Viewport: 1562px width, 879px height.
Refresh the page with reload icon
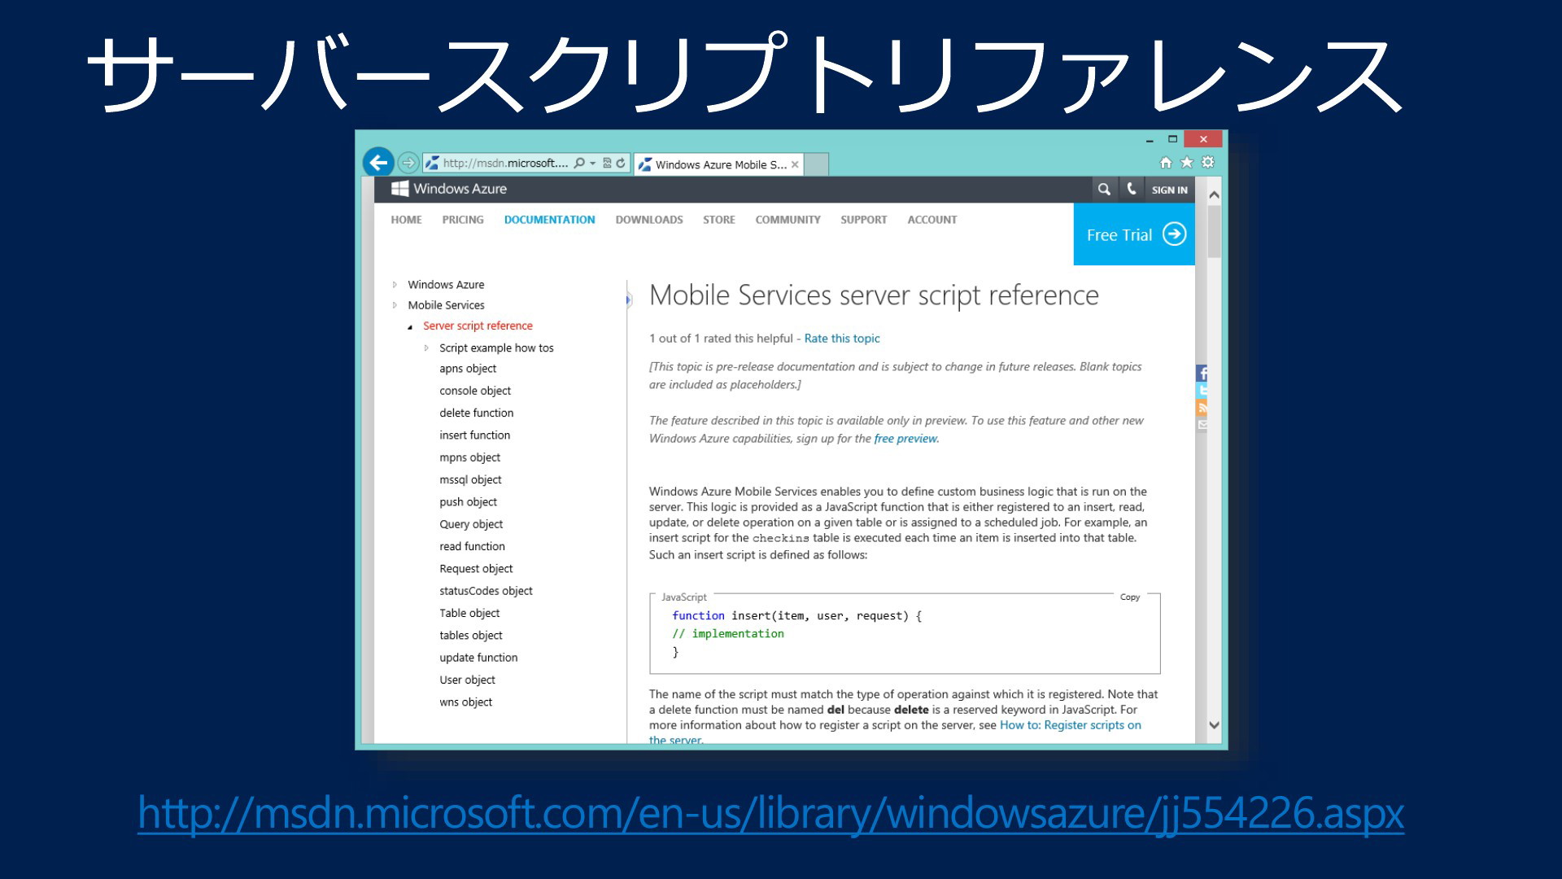coord(621,163)
